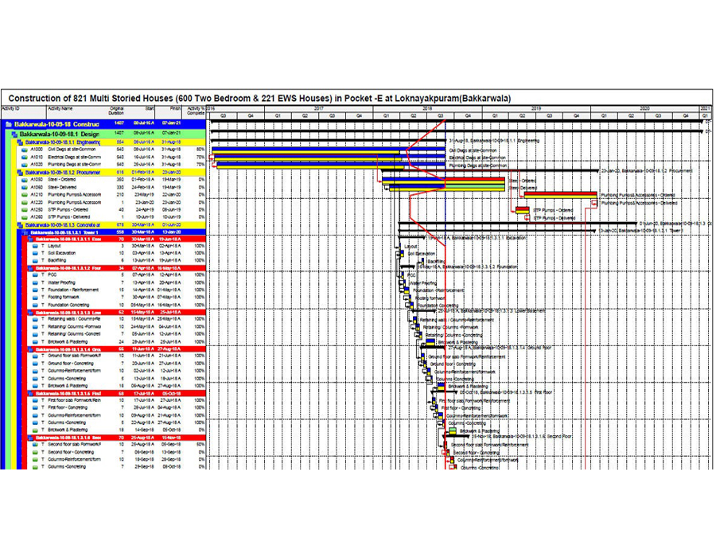Click the 'STP Pumps - Delivered' activity name cell
The height and width of the screenshot is (557, 716).
click(69, 217)
